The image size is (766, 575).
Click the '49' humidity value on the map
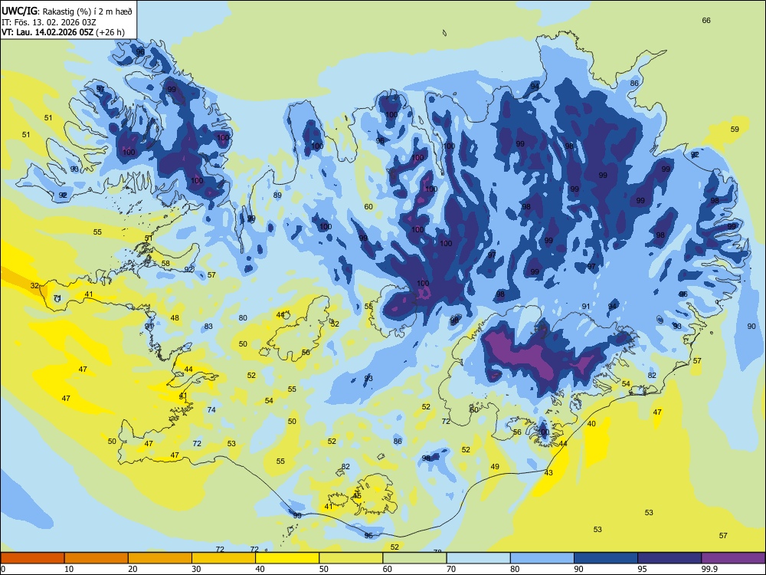point(495,466)
